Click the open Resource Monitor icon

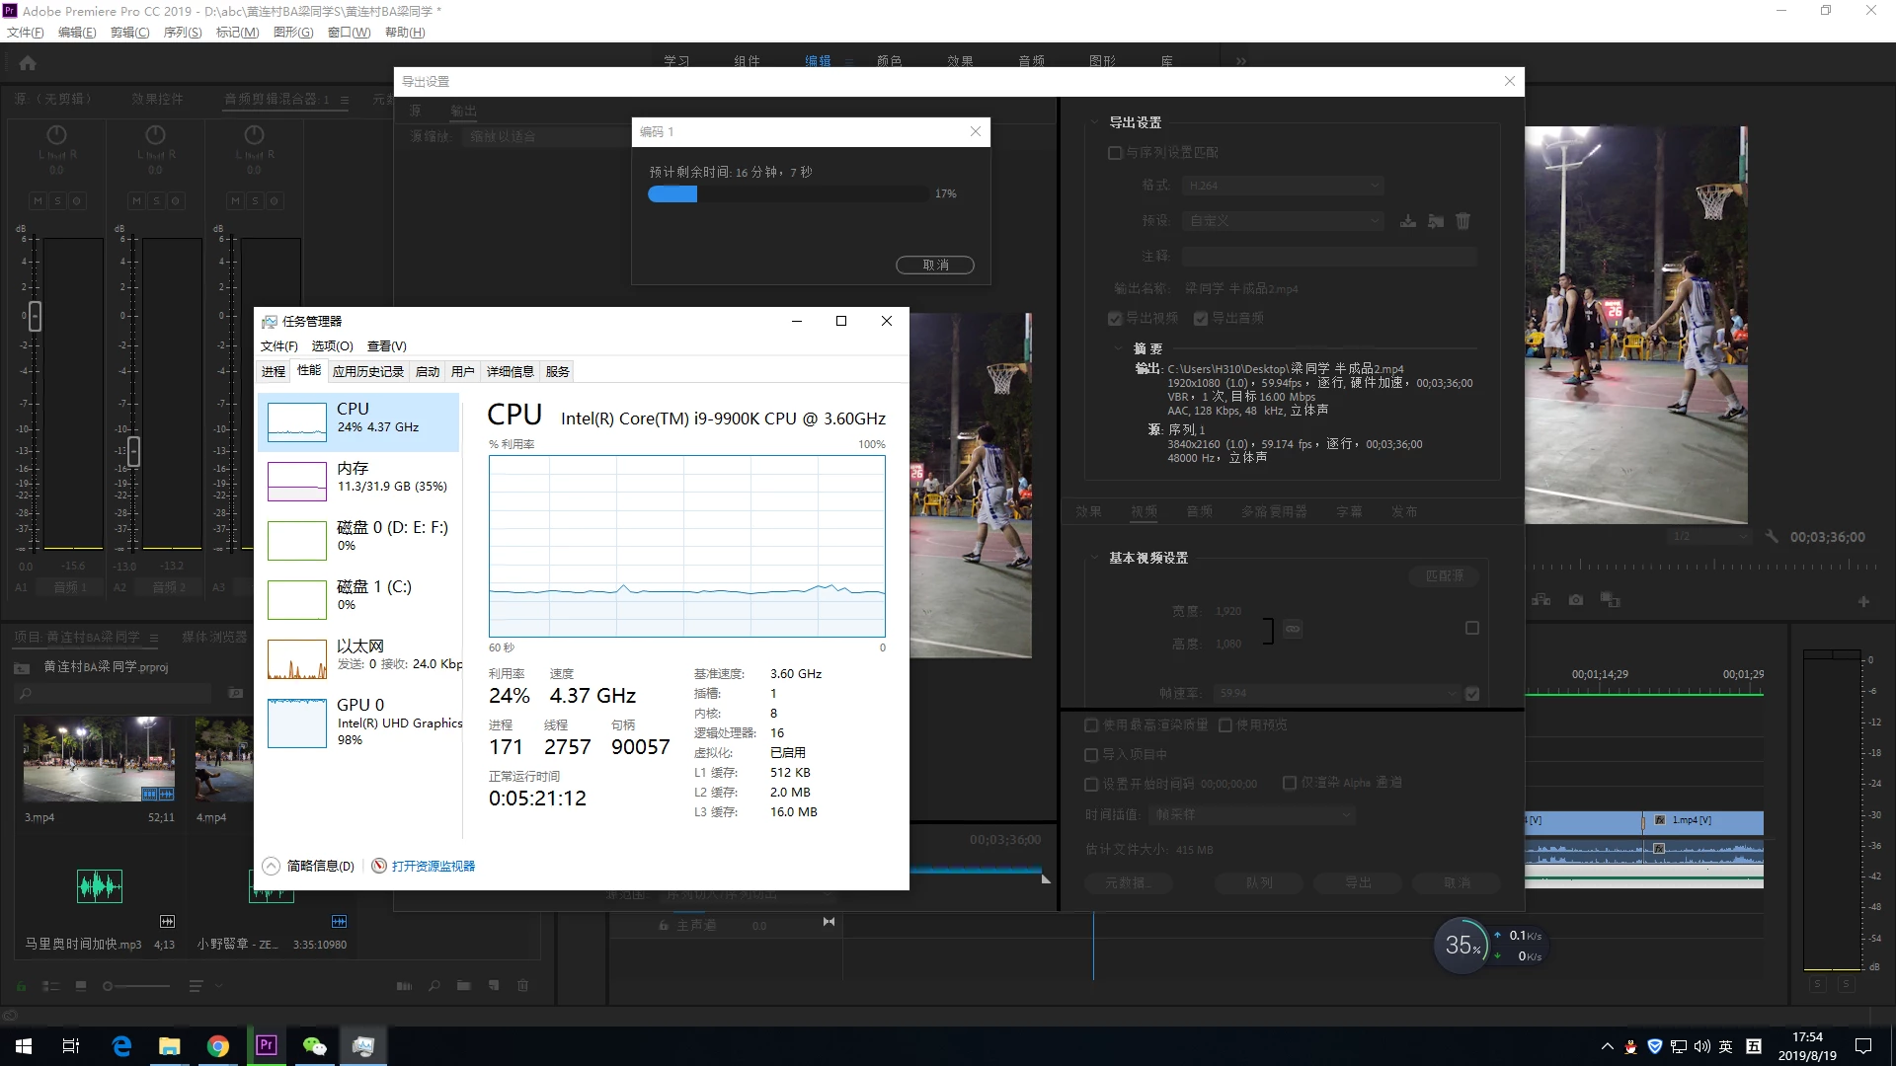click(x=379, y=866)
